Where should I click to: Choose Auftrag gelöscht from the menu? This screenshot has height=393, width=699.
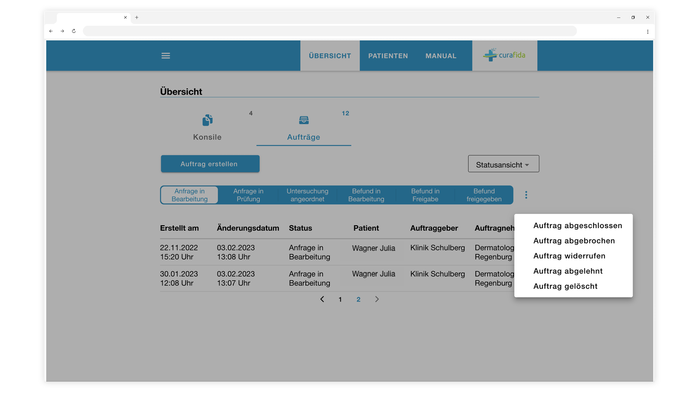tap(565, 286)
